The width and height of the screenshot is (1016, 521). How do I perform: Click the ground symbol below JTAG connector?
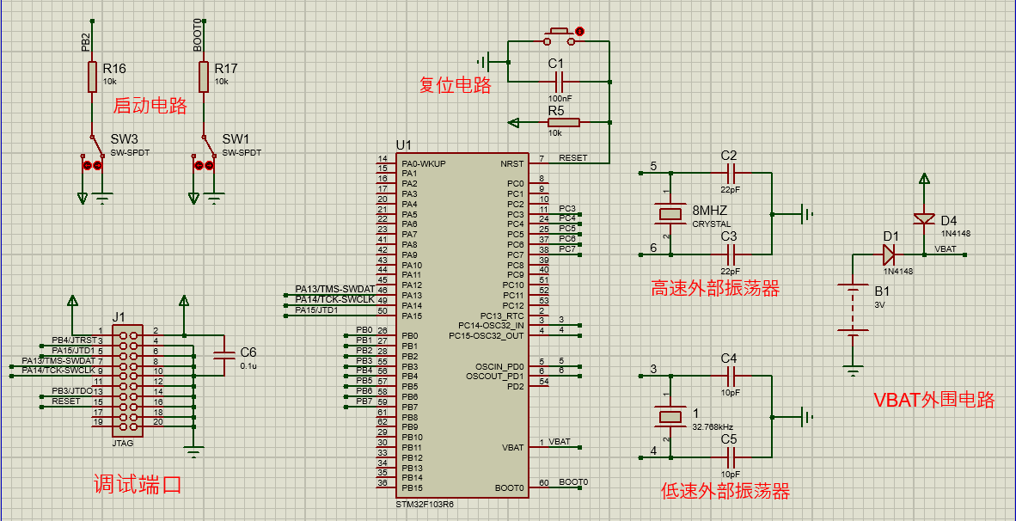point(193,451)
